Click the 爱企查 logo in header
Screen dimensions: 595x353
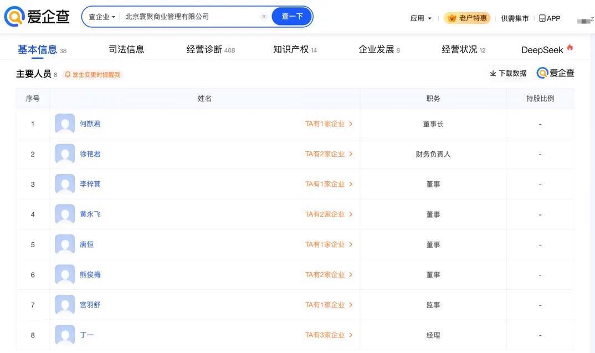pos(37,17)
